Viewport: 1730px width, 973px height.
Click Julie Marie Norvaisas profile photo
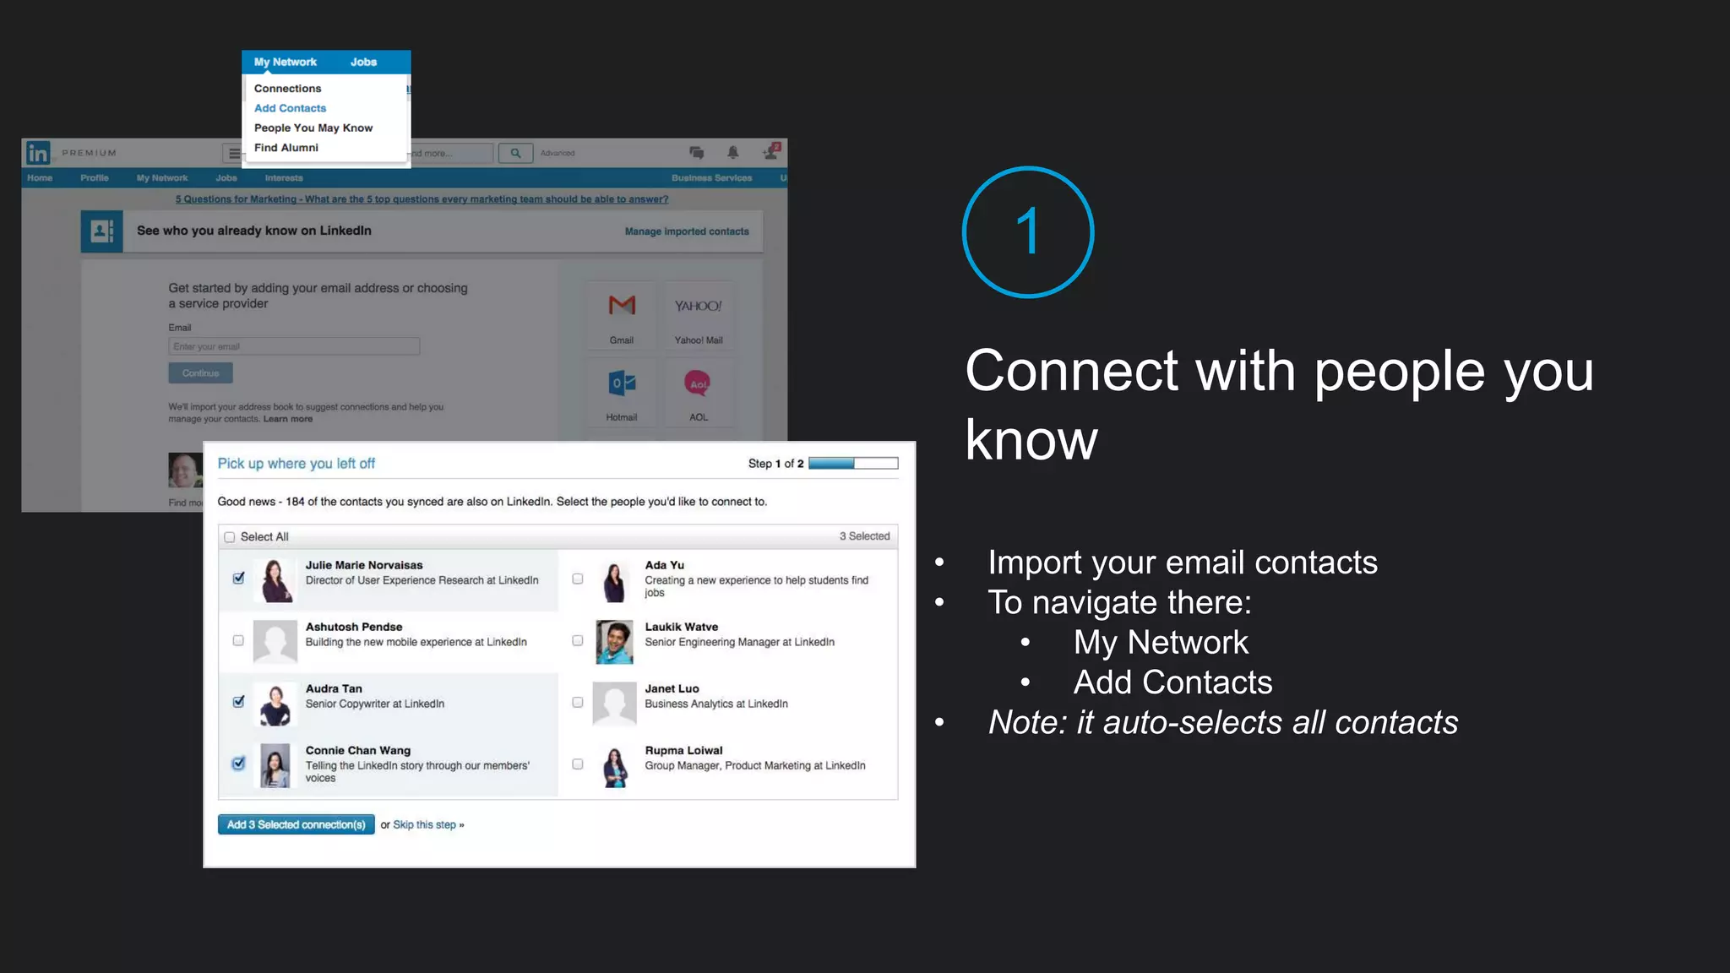[x=275, y=579]
